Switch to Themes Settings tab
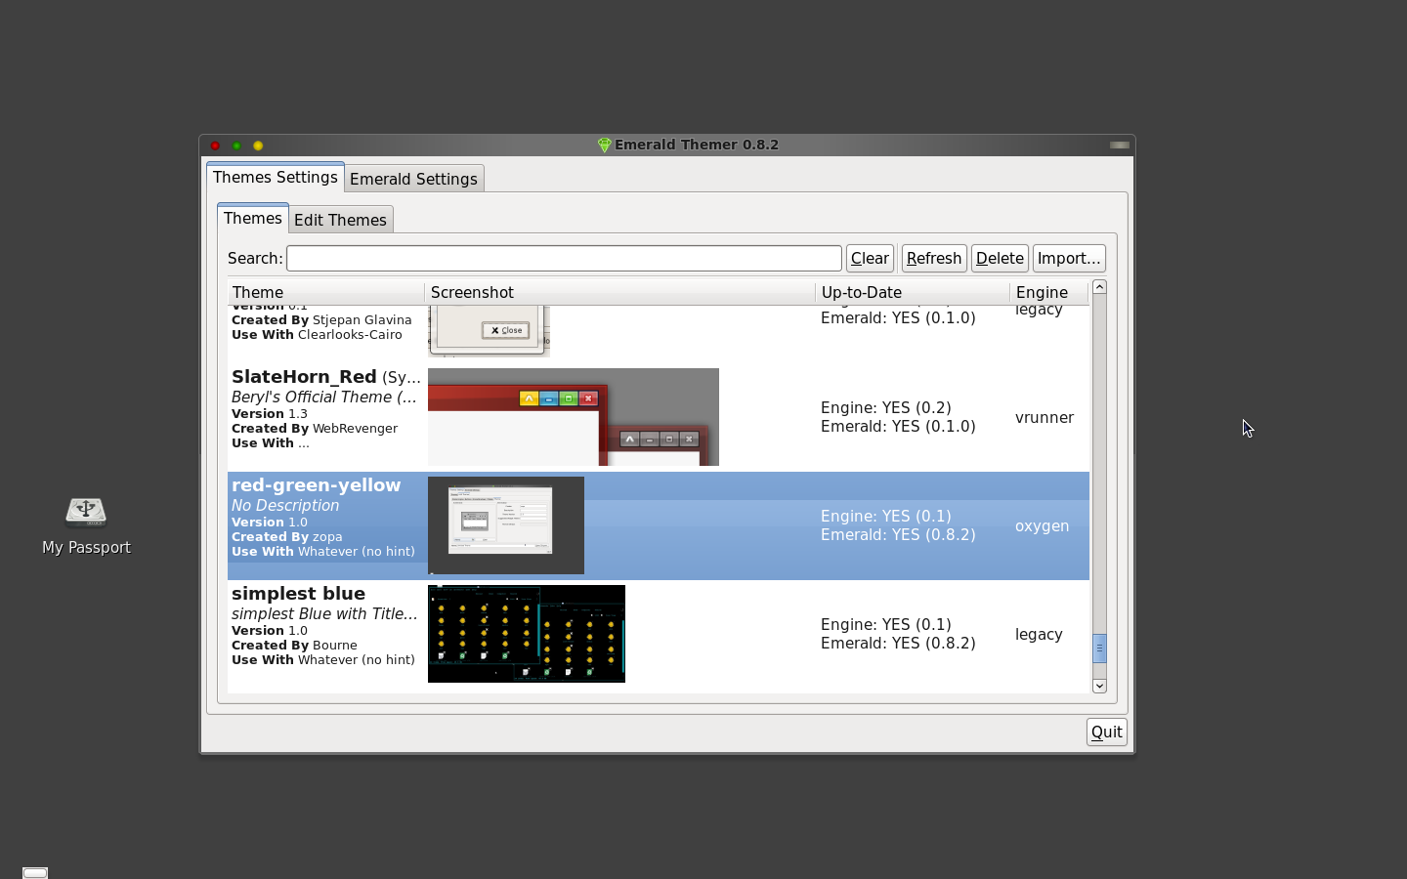 coord(276,177)
